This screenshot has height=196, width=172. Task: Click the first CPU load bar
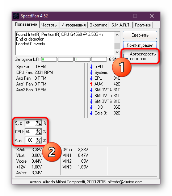(x=49, y=59)
